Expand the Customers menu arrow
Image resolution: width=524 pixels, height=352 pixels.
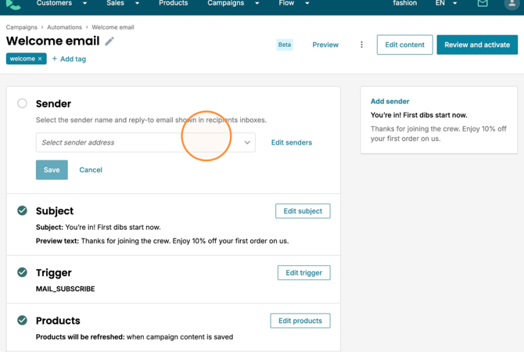coord(85,3)
